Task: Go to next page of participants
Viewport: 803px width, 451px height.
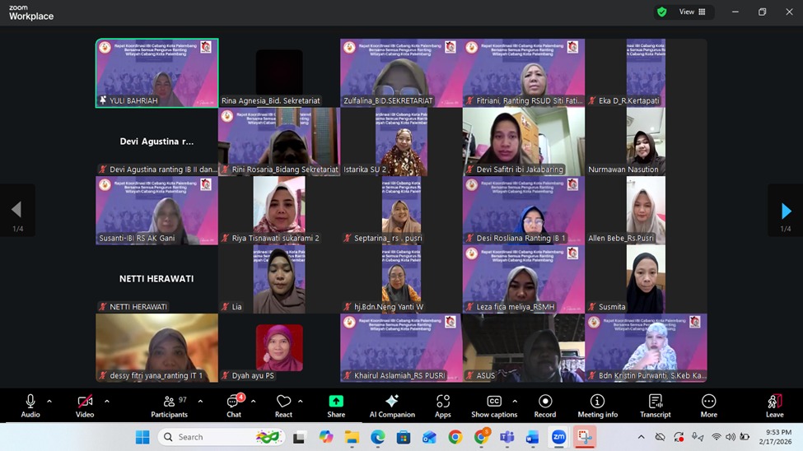Action: click(x=786, y=211)
